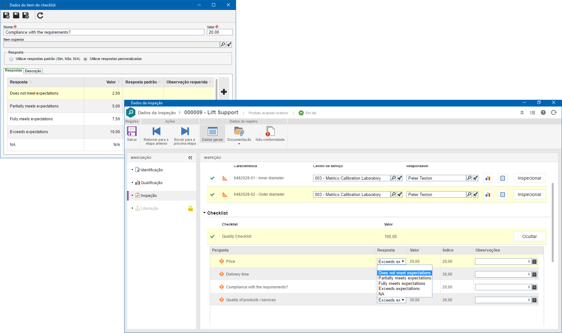562x333 pixels.
Task: Click the Salvar floppy disk icon
Action: (132, 131)
